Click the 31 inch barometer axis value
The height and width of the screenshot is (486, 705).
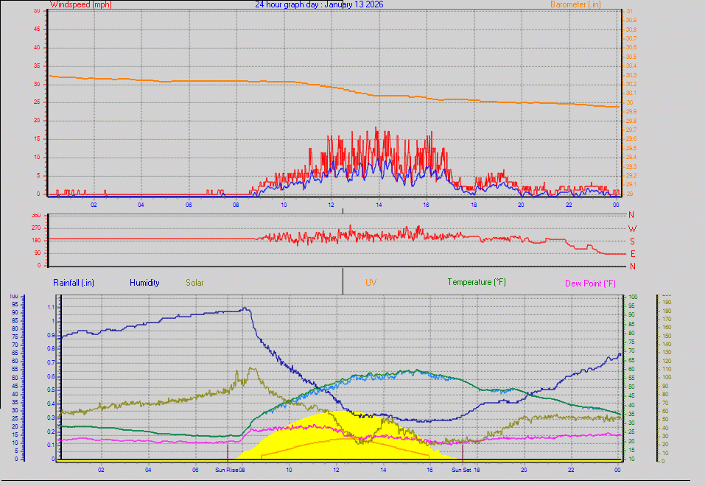click(628, 11)
